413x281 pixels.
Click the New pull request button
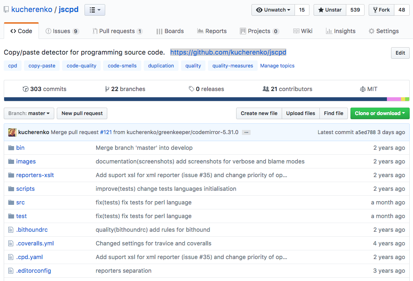tap(82, 113)
